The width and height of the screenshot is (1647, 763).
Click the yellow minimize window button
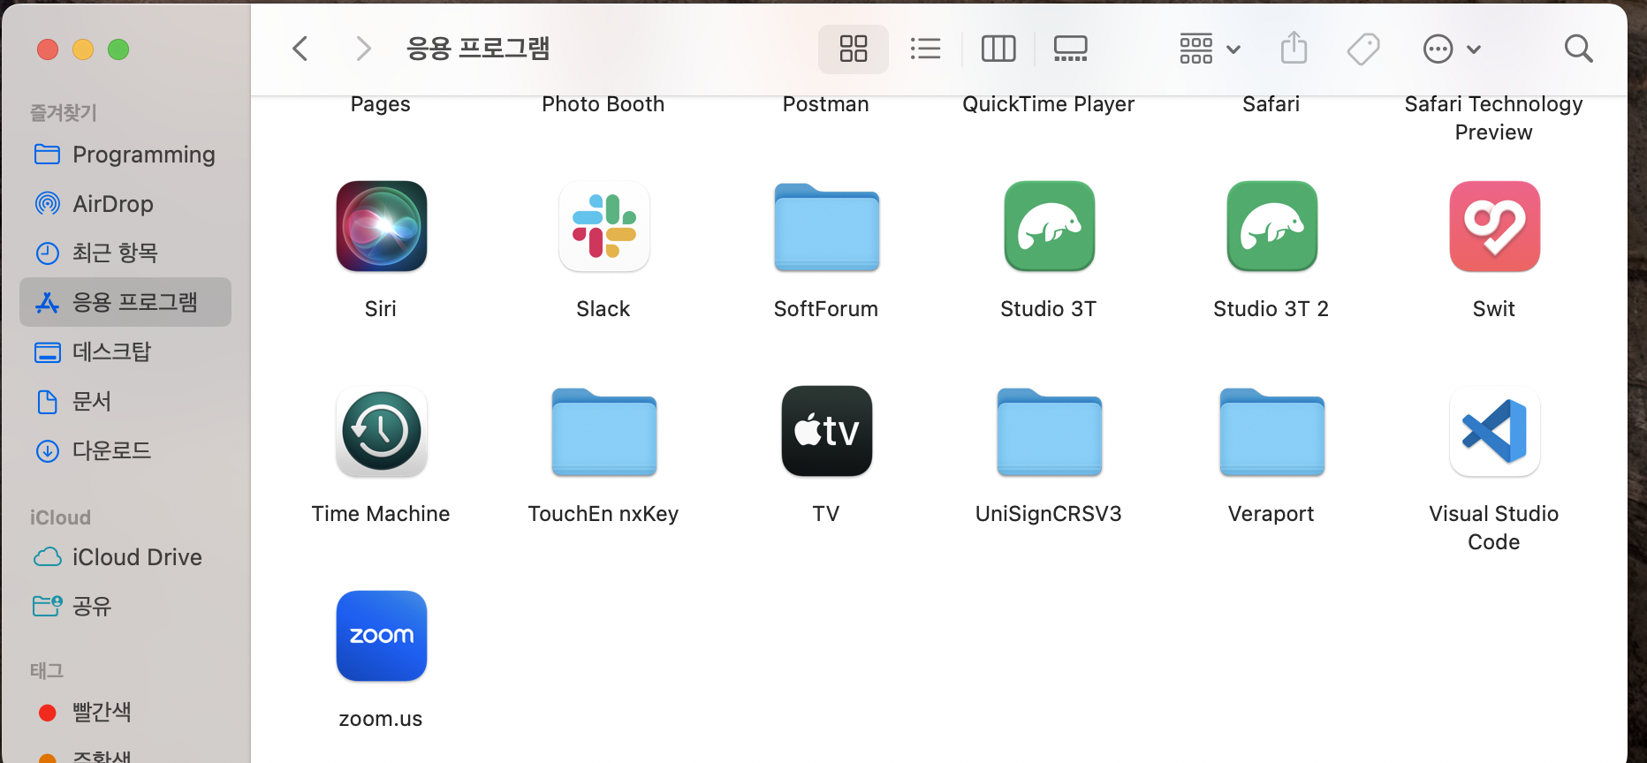point(83,49)
